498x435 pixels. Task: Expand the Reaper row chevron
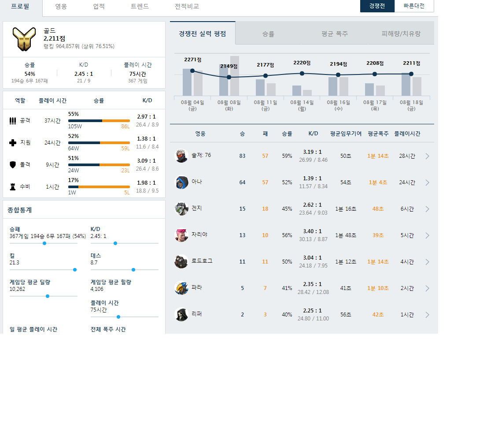click(427, 315)
